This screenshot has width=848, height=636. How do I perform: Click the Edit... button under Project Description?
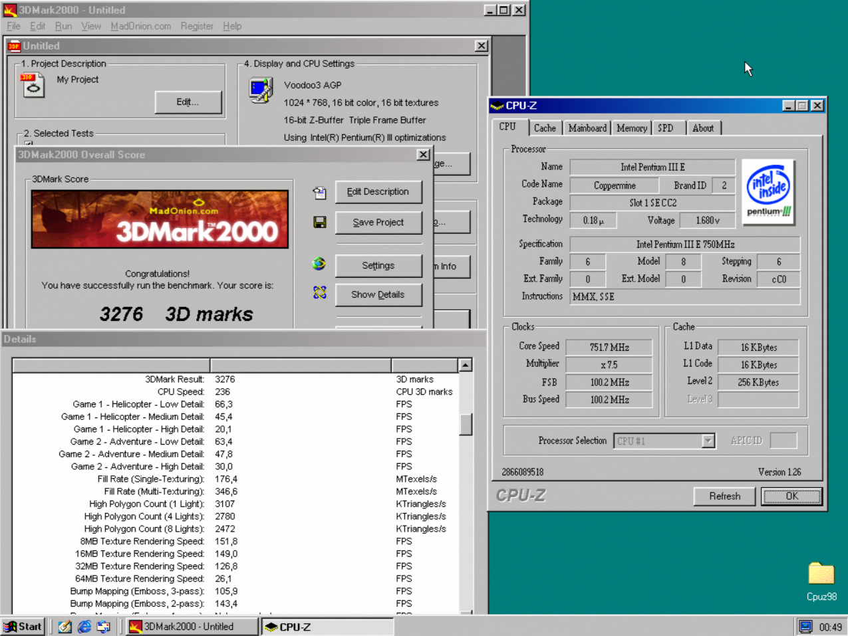pyautogui.click(x=188, y=102)
